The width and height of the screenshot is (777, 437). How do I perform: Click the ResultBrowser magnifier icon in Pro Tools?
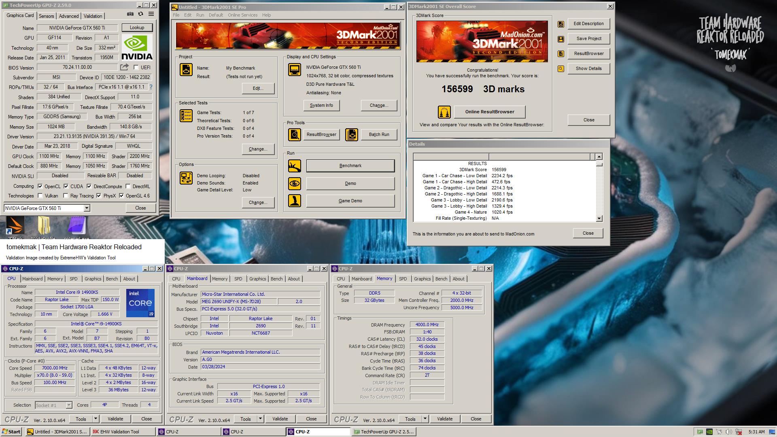[295, 134]
